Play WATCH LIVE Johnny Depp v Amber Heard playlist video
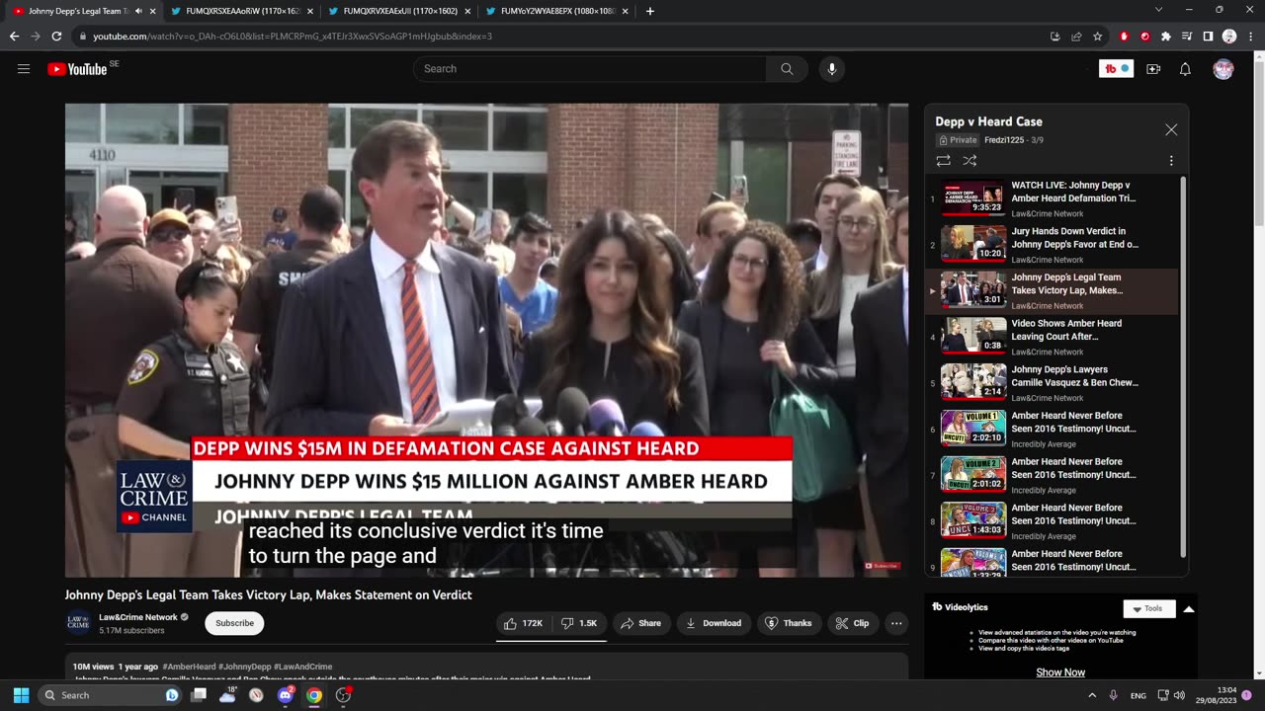This screenshot has width=1265, height=711. (x=1052, y=198)
